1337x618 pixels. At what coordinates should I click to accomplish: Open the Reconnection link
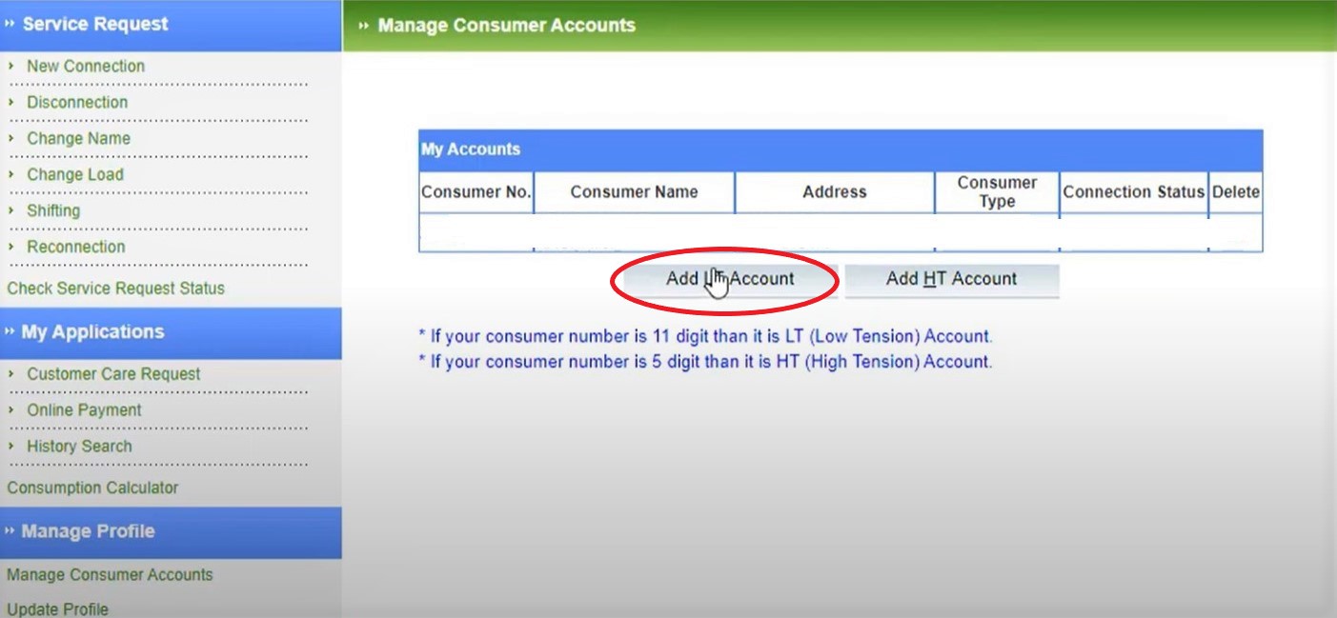coord(76,248)
